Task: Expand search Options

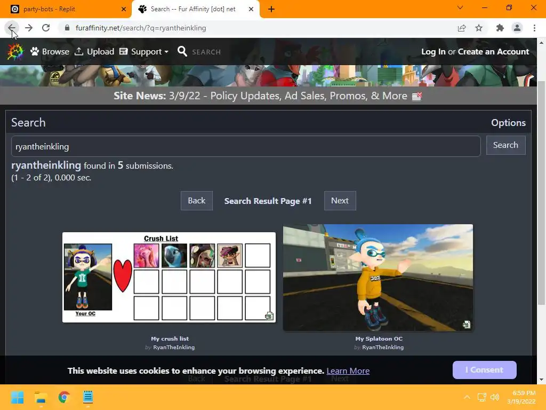Action: (508, 123)
